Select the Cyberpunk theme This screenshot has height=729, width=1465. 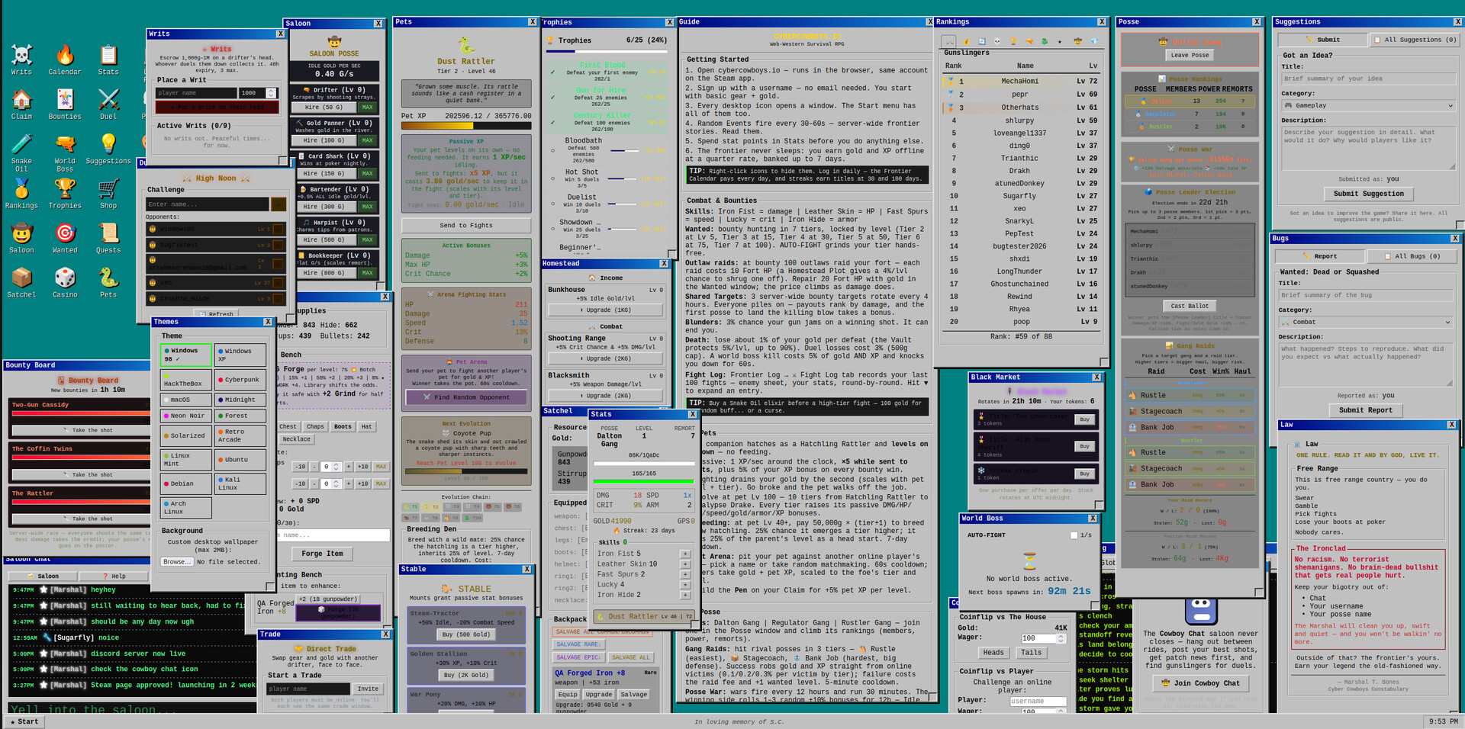(x=240, y=379)
